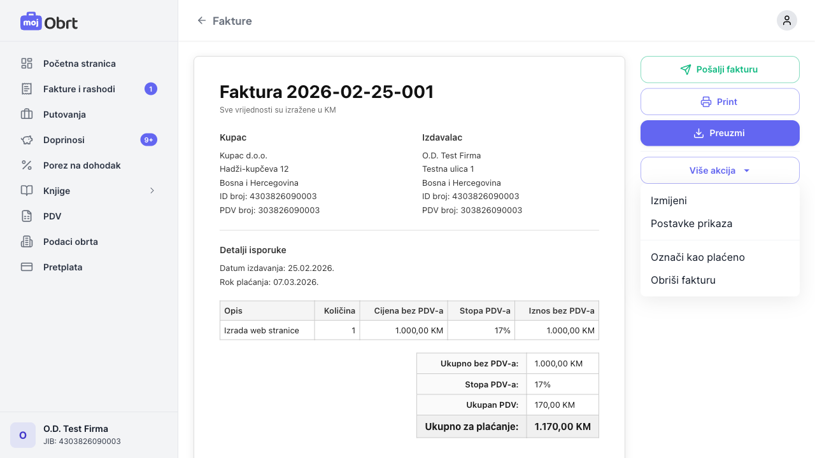This screenshot has width=815, height=458.
Task: Choose Obriši fakturu from the menu
Action: click(x=683, y=280)
